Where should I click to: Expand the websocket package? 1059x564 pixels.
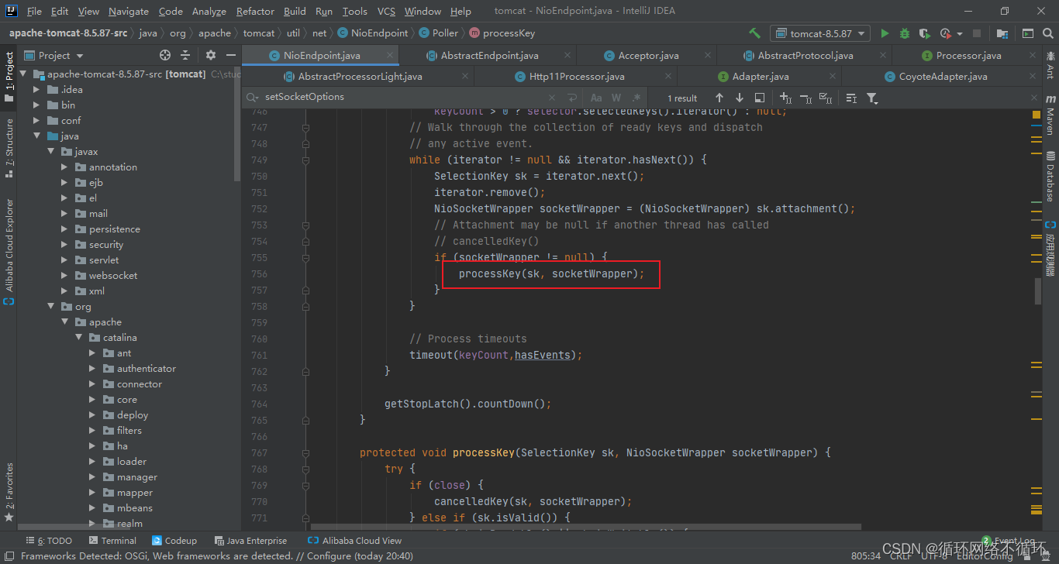pos(66,275)
